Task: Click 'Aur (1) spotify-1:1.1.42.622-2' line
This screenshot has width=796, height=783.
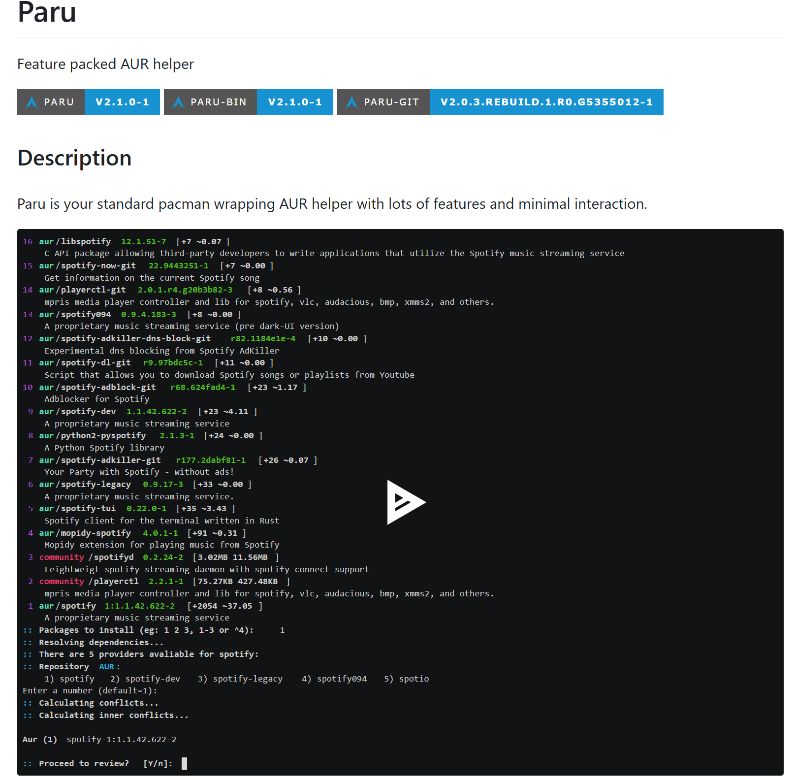Action: point(99,739)
